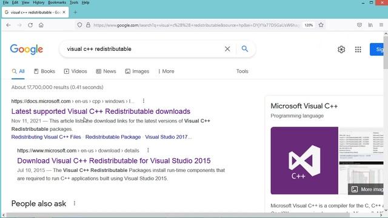Click the Microsoft Visual C++ panel title
388x218 pixels.
tap(304, 106)
